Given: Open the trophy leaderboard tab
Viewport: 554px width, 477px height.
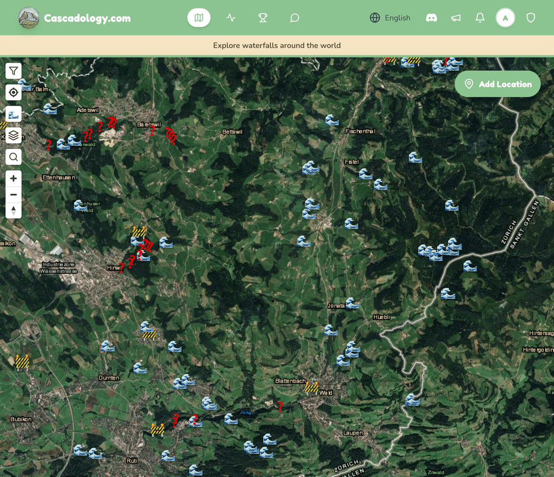Looking at the screenshot, I should 263,18.
